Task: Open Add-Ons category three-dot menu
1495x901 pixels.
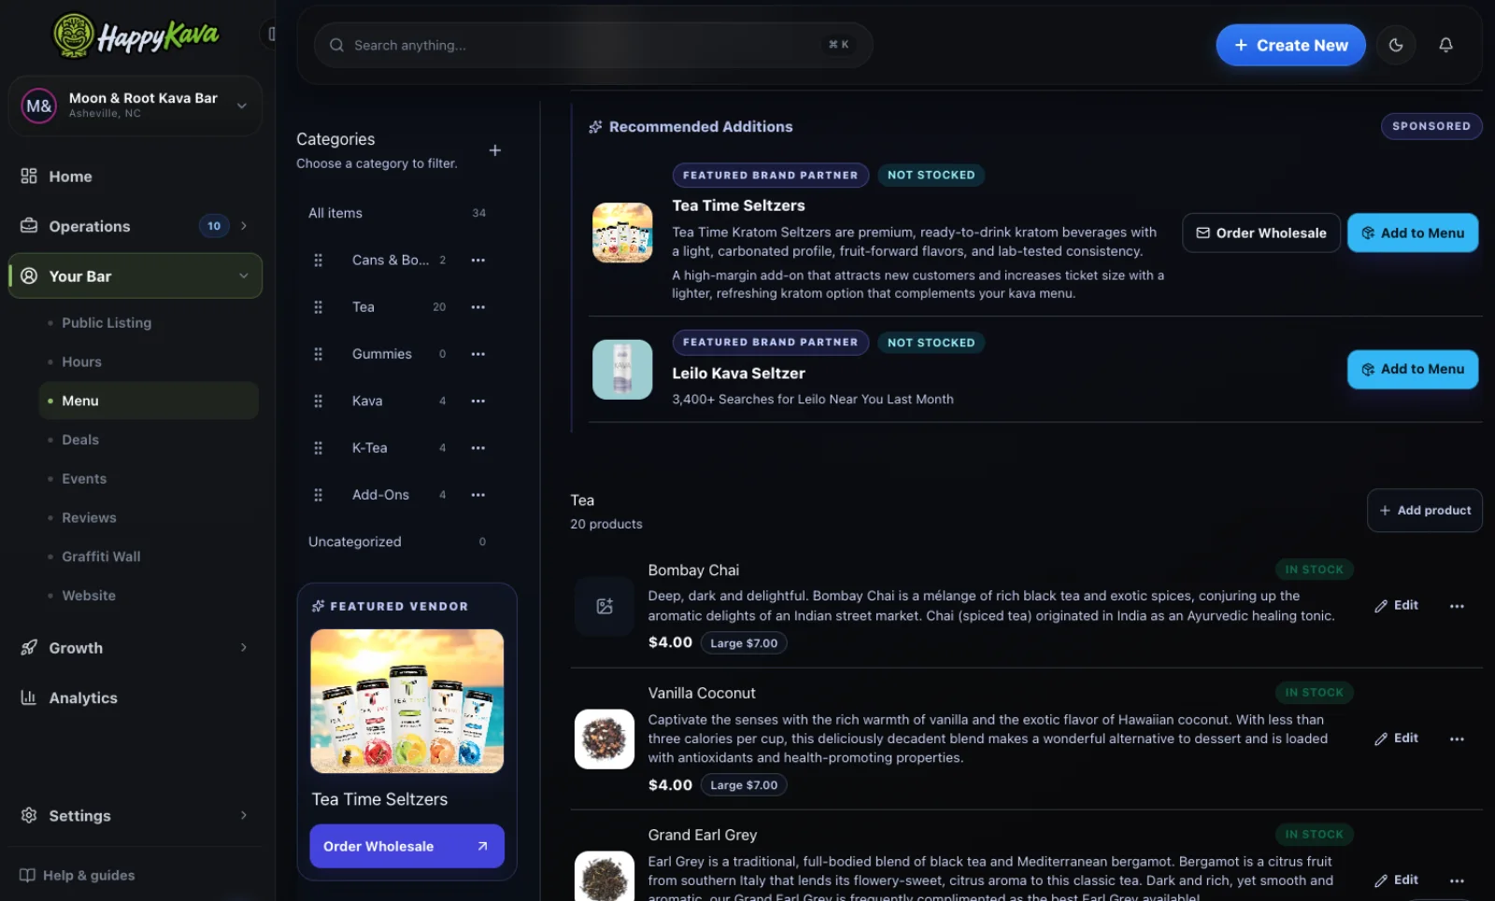Action: 478,495
